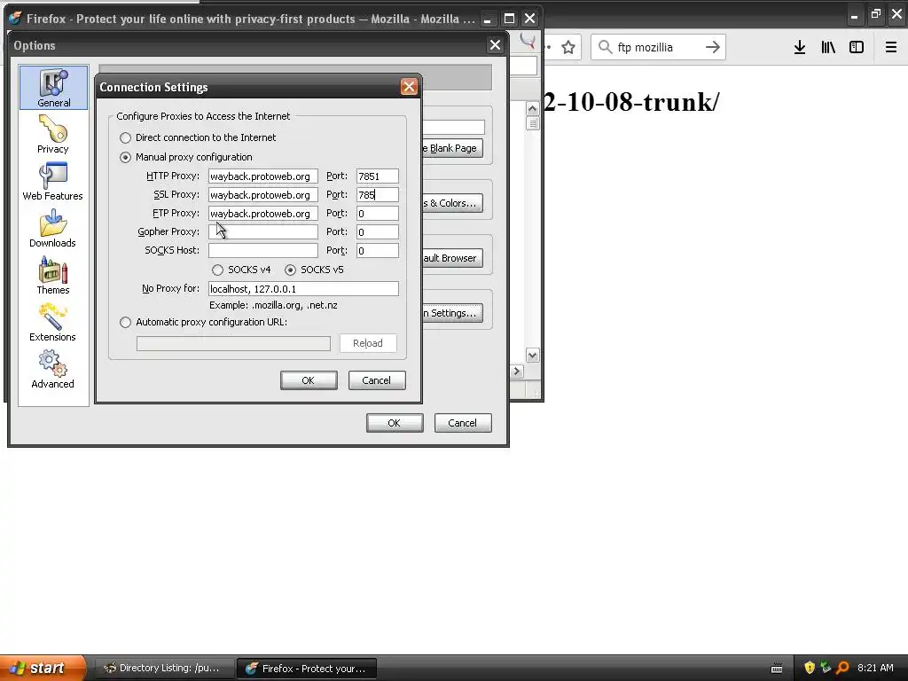Click the SSL Proxy port field
The width and height of the screenshot is (908, 681).
point(378,194)
